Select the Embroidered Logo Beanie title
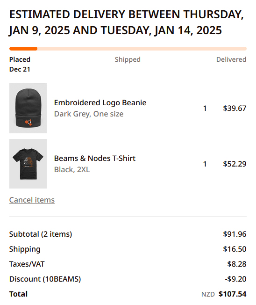The height and width of the screenshot is (305, 256). (100, 103)
